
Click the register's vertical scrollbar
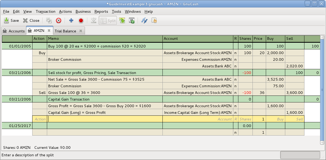322,90
